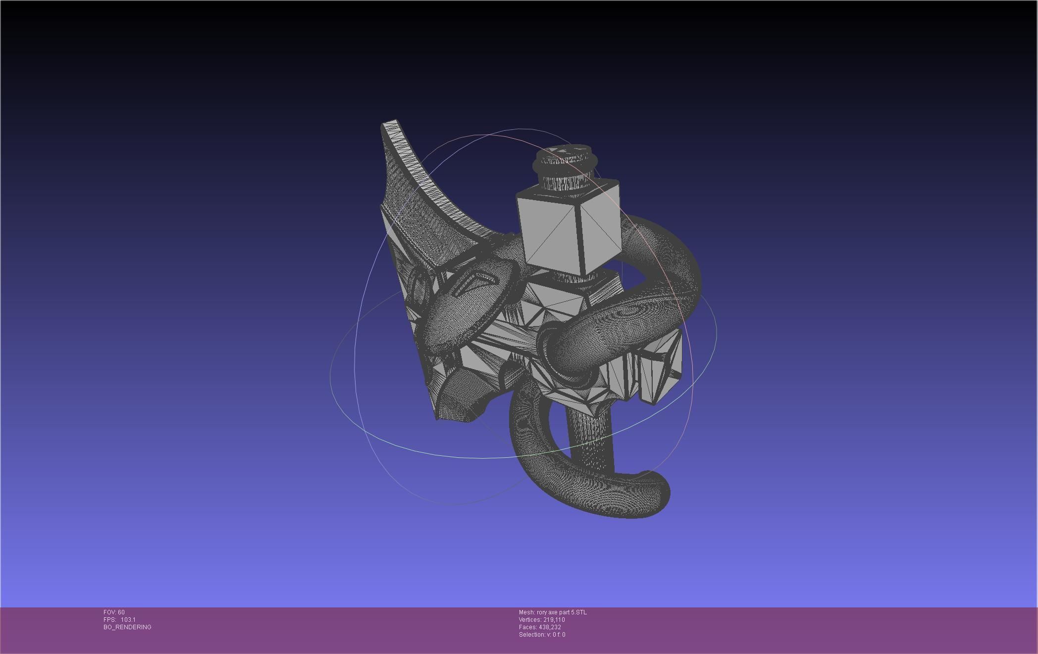The width and height of the screenshot is (1038, 654).
Task: Click the Vertices: 219,110 info line
Action: tap(542, 620)
